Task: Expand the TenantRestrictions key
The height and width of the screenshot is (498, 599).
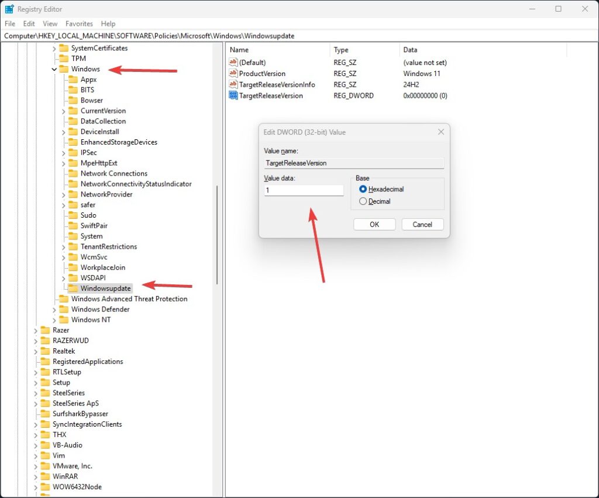Action: pos(63,247)
